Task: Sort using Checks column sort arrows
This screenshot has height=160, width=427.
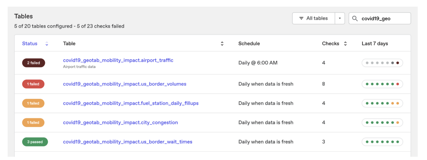Action: (x=345, y=44)
